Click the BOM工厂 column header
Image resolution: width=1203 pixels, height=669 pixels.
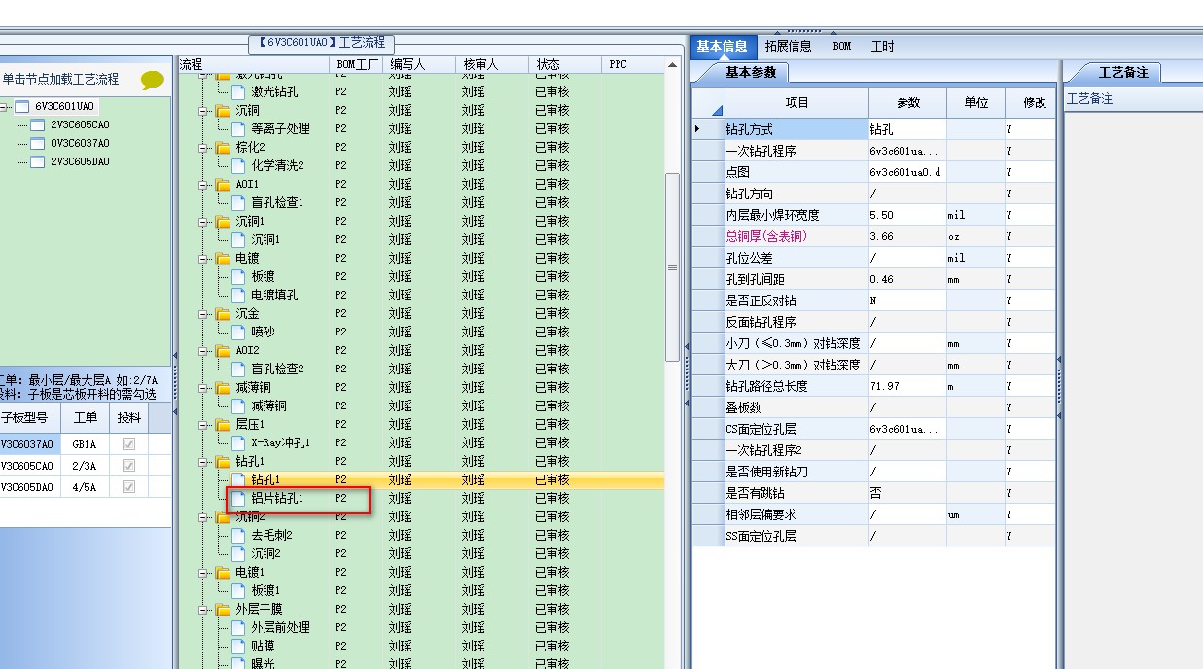click(357, 64)
